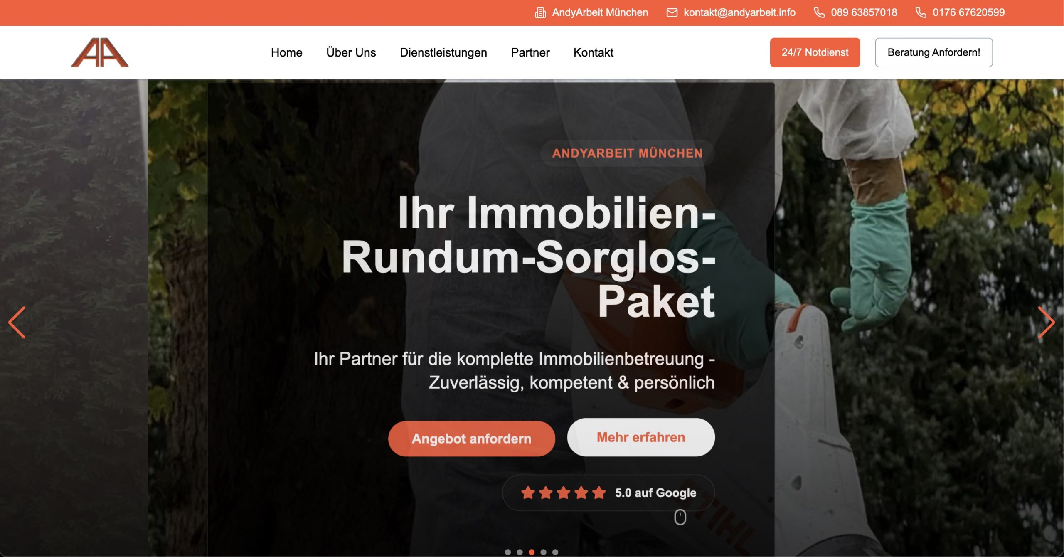The image size is (1064, 557).
Task: Click the envelope icon beside the email address
Action: (x=672, y=12)
